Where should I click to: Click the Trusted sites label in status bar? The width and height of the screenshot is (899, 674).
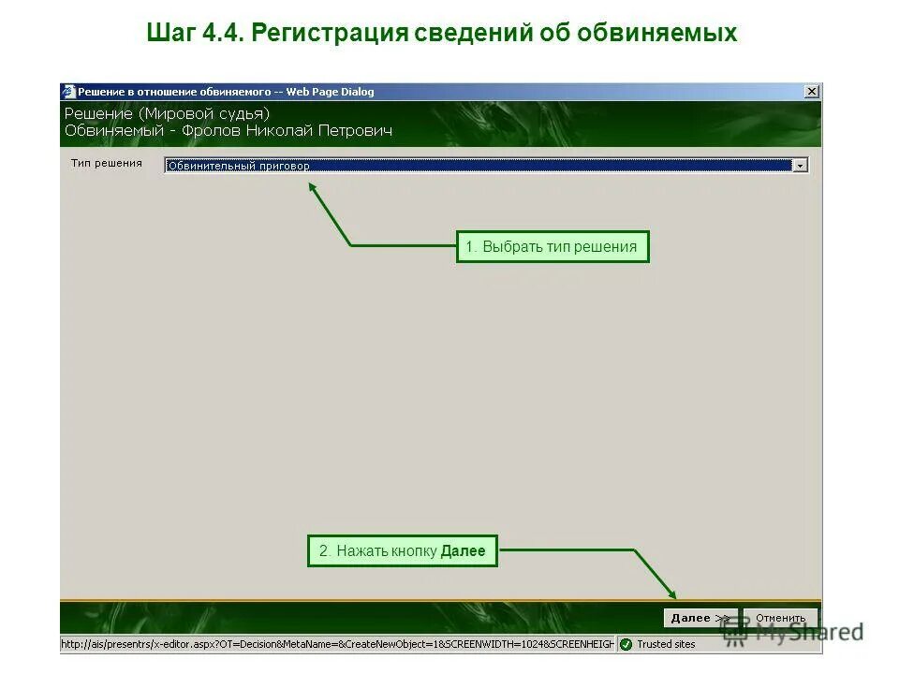665,644
